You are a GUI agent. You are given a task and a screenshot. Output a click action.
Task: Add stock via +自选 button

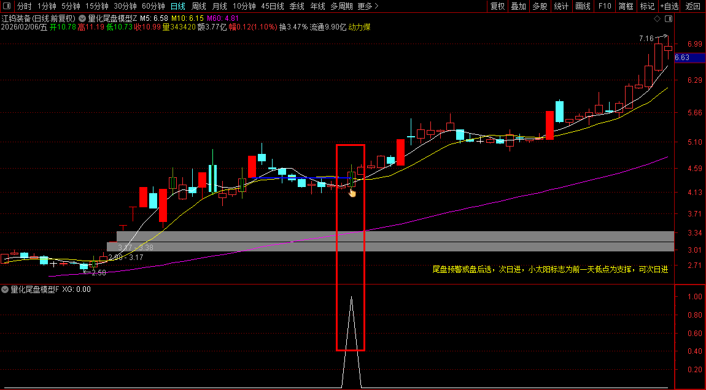pyautogui.click(x=670, y=6)
